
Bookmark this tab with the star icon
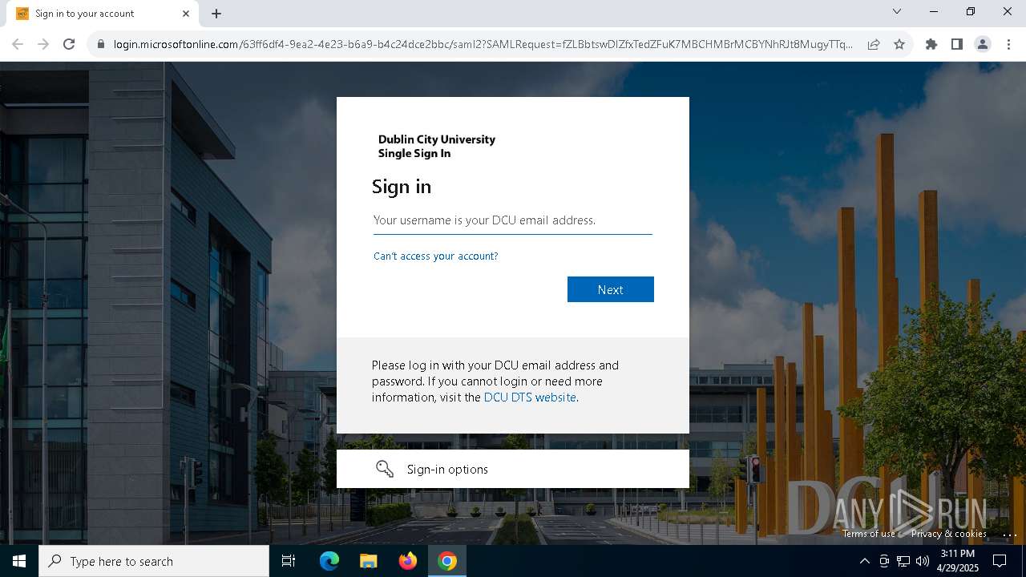coord(899,44)
